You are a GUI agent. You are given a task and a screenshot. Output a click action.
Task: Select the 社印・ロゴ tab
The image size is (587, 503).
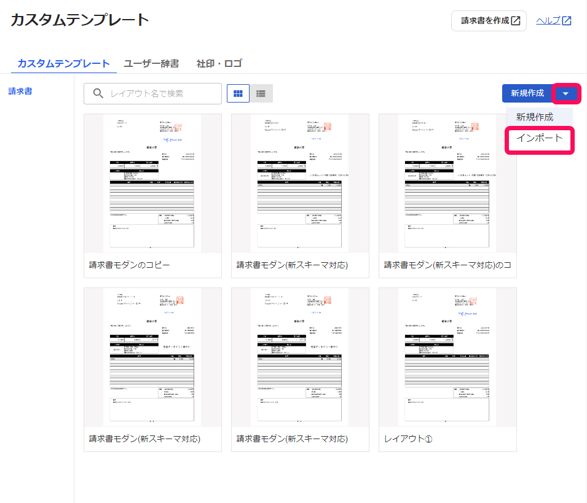point(219,64)
